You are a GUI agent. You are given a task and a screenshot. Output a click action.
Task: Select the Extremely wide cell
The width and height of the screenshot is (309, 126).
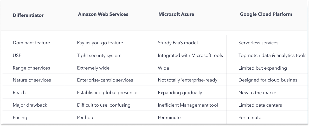(x=93, y=68)
